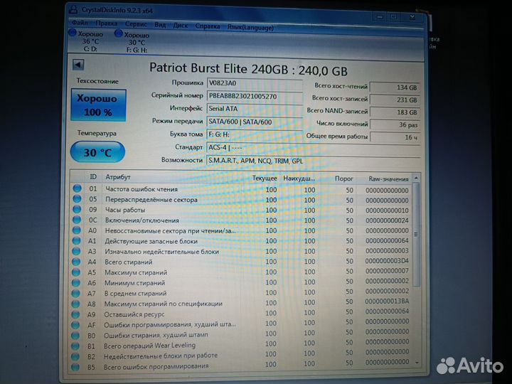Click the Интерфейс field Serial ATA
This screenshot has height=384, width=512.
pos(255,109)
